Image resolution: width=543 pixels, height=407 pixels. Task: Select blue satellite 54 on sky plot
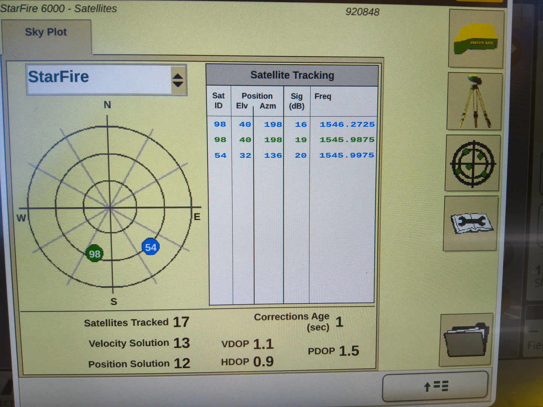151,247
